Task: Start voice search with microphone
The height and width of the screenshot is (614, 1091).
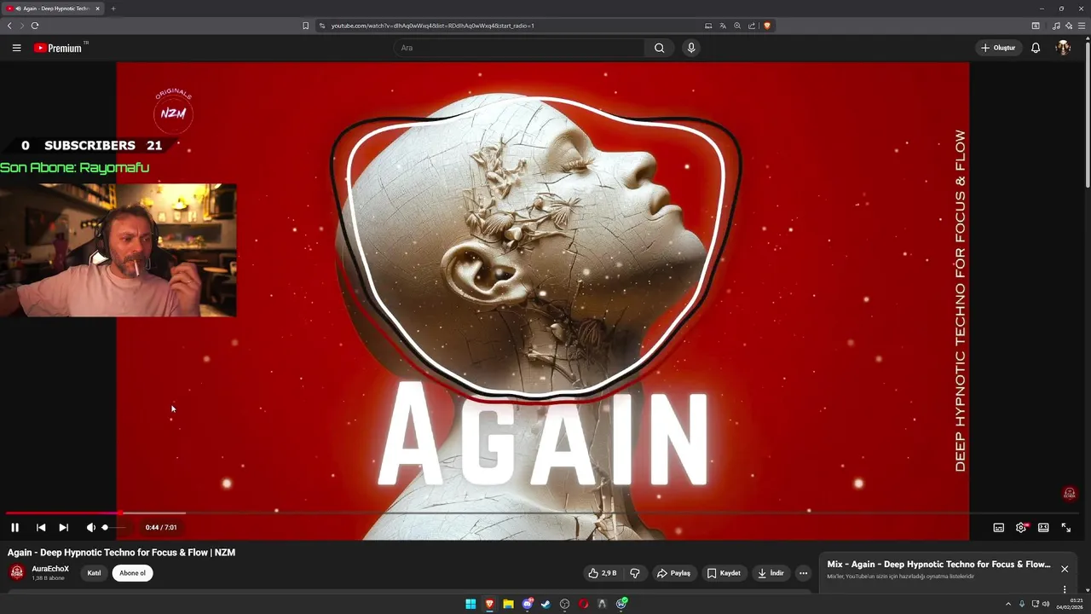Action: tap(691, 48)
